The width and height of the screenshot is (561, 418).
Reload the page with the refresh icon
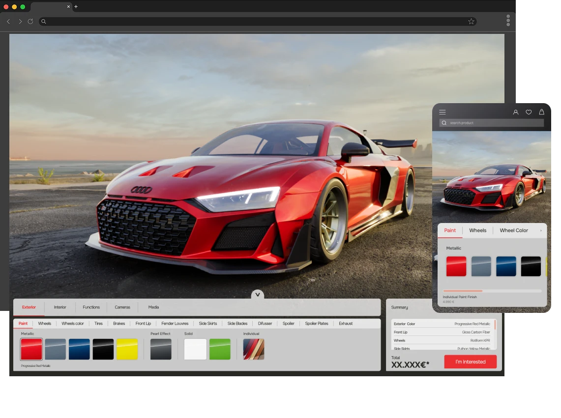click(30, 22)
